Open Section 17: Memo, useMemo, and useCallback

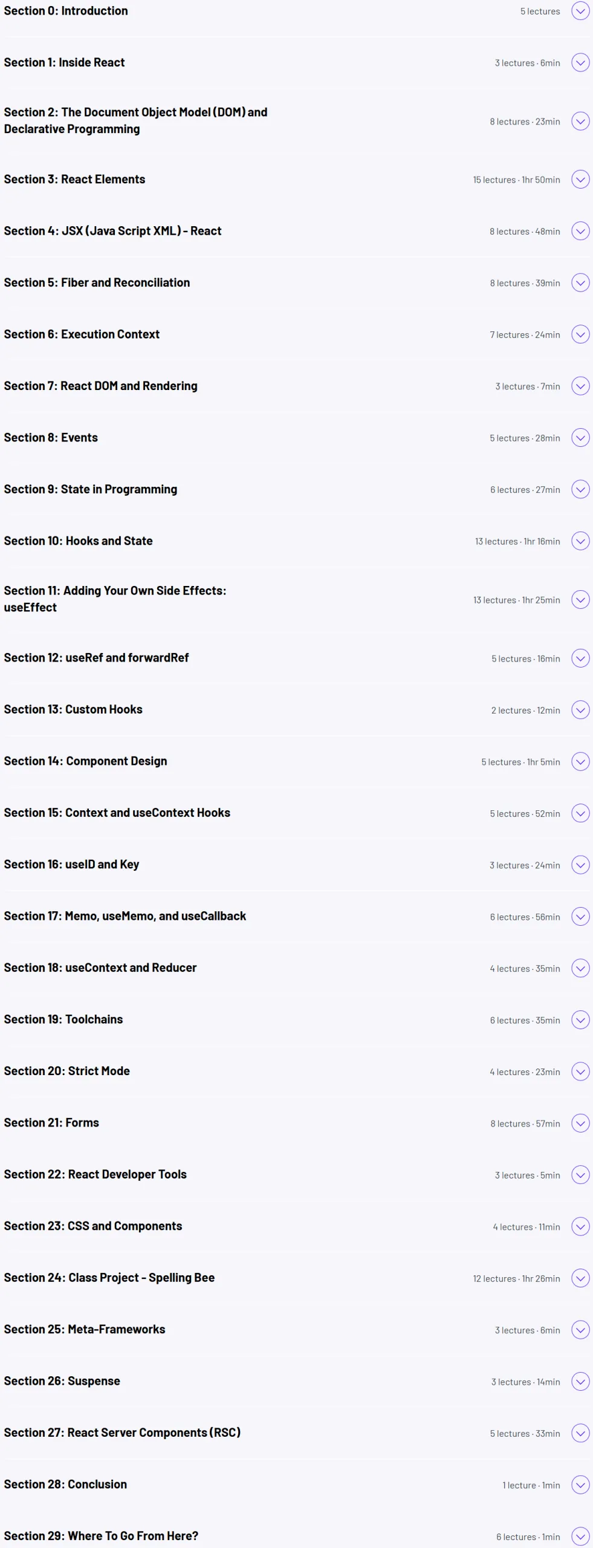pyautogui.click(x=125, y=917)
